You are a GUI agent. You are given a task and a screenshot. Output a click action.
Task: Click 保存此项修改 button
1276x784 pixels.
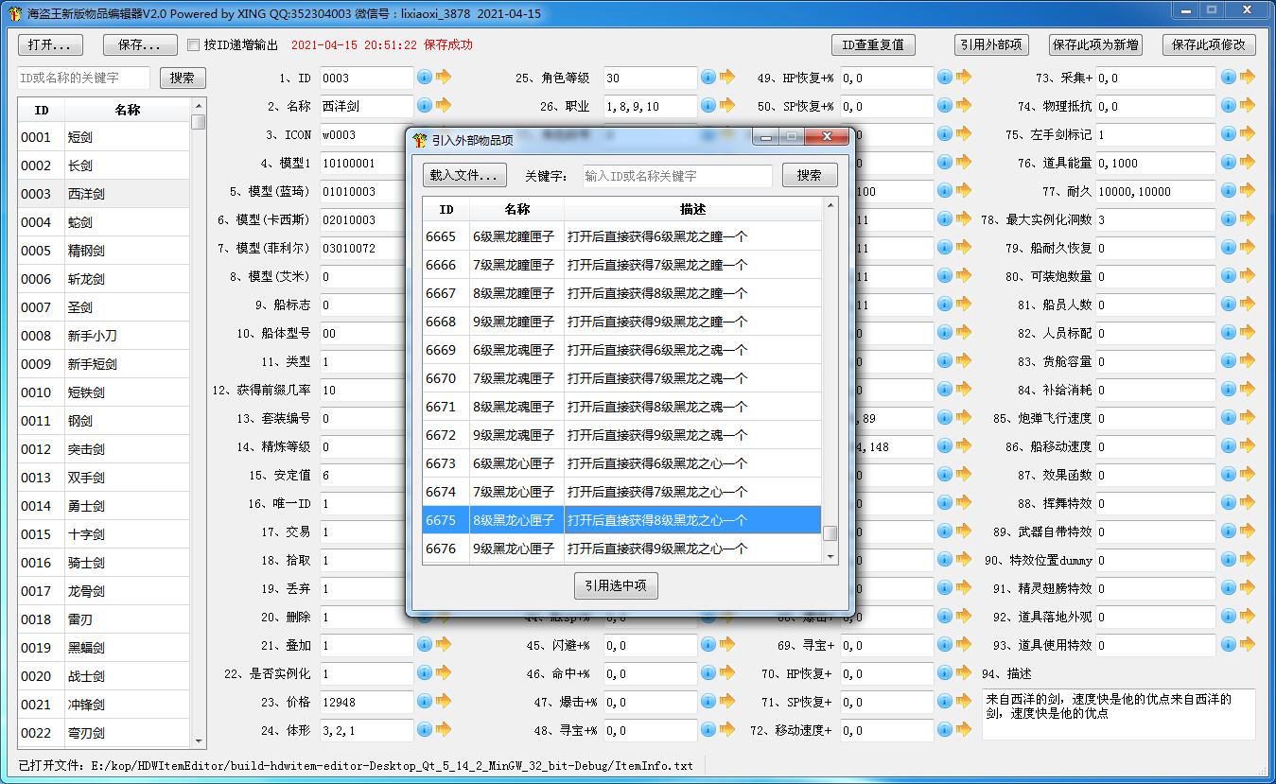[1210, 44]
